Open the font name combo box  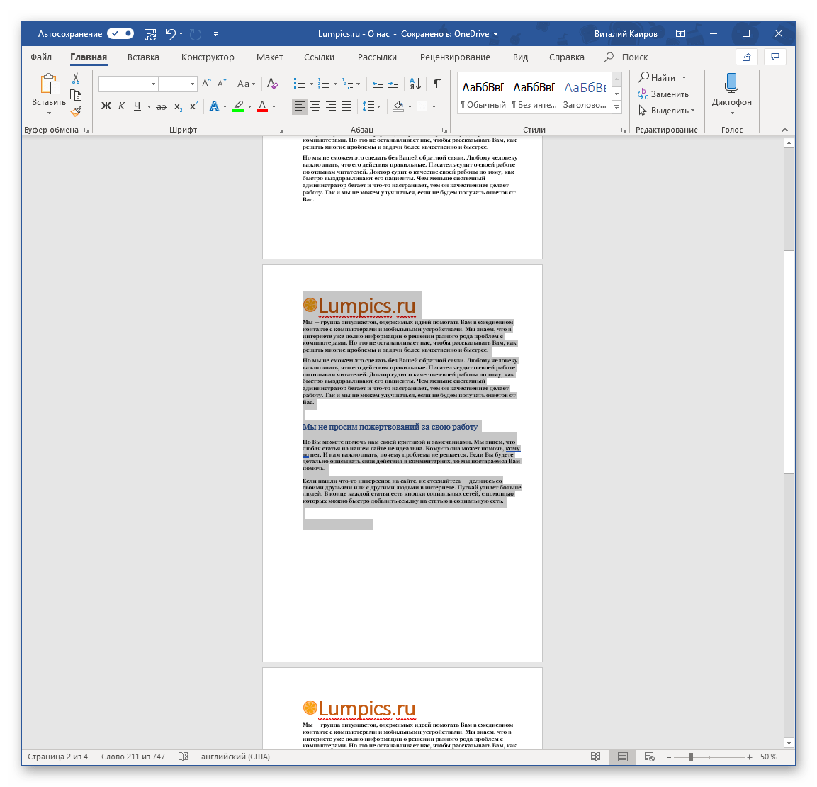pos(128,84)
